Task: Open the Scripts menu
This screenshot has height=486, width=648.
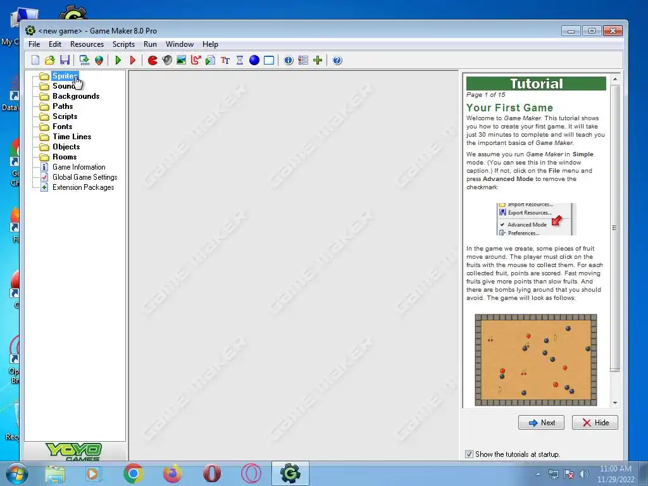Action: [x=123, y=44]
